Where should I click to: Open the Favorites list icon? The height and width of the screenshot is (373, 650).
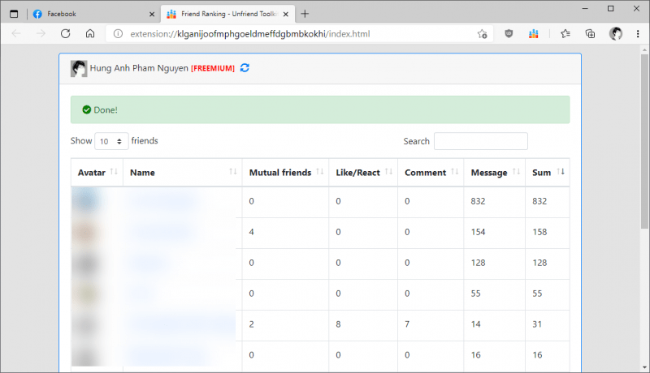pos(565,34)
